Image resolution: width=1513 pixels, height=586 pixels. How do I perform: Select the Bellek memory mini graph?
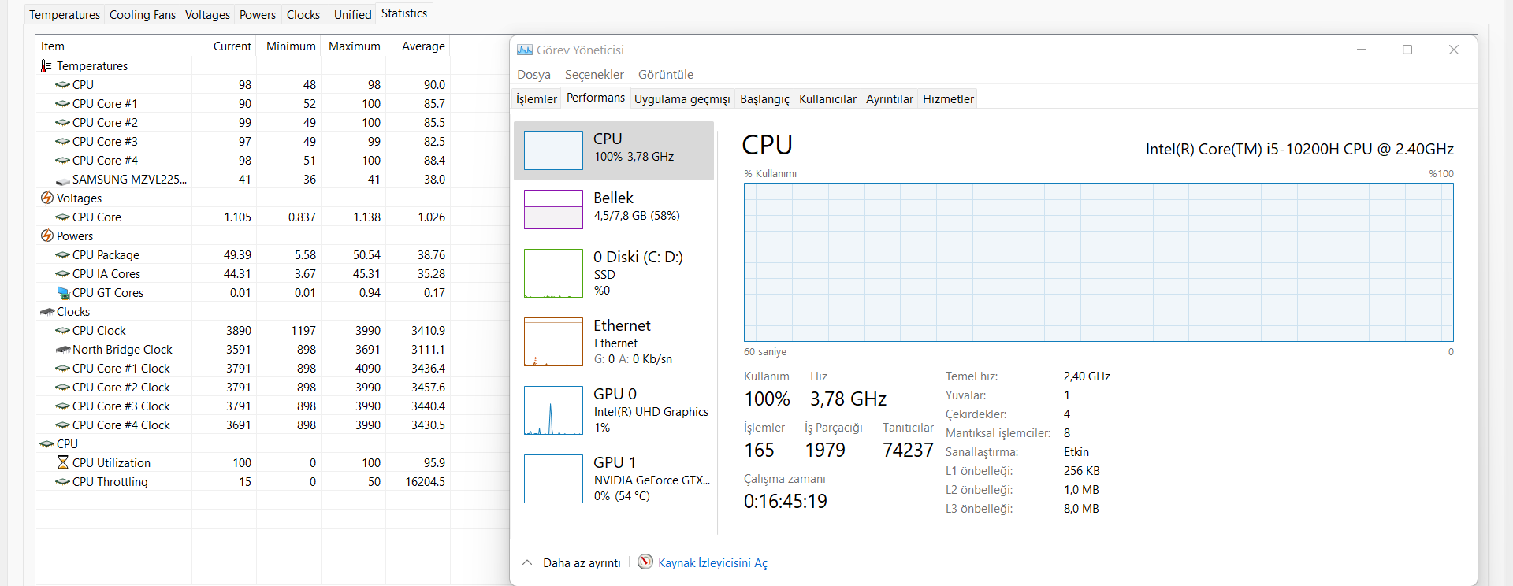[553, 210]
